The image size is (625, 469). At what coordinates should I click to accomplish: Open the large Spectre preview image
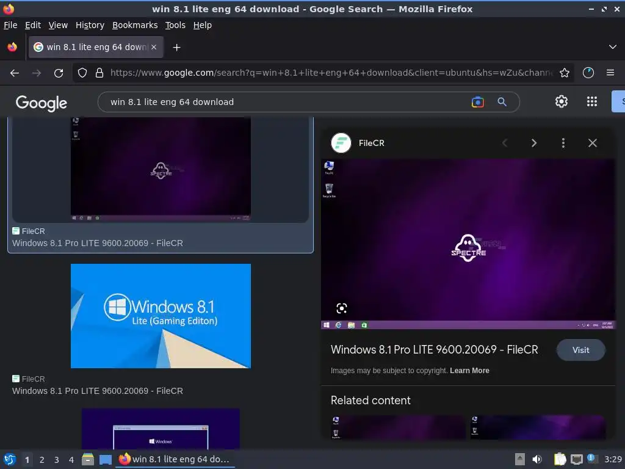pyautogui.click(x=468, y=244)
